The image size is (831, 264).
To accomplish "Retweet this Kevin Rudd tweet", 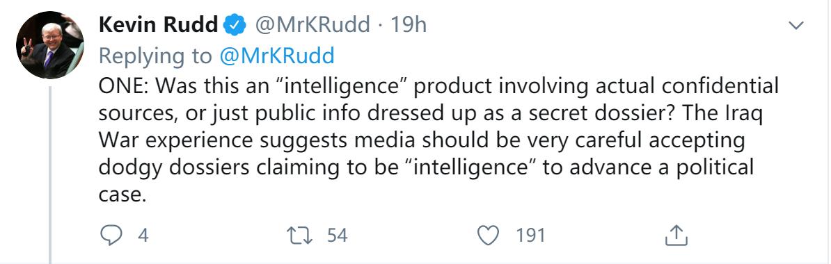I will [x=299, y=236].
